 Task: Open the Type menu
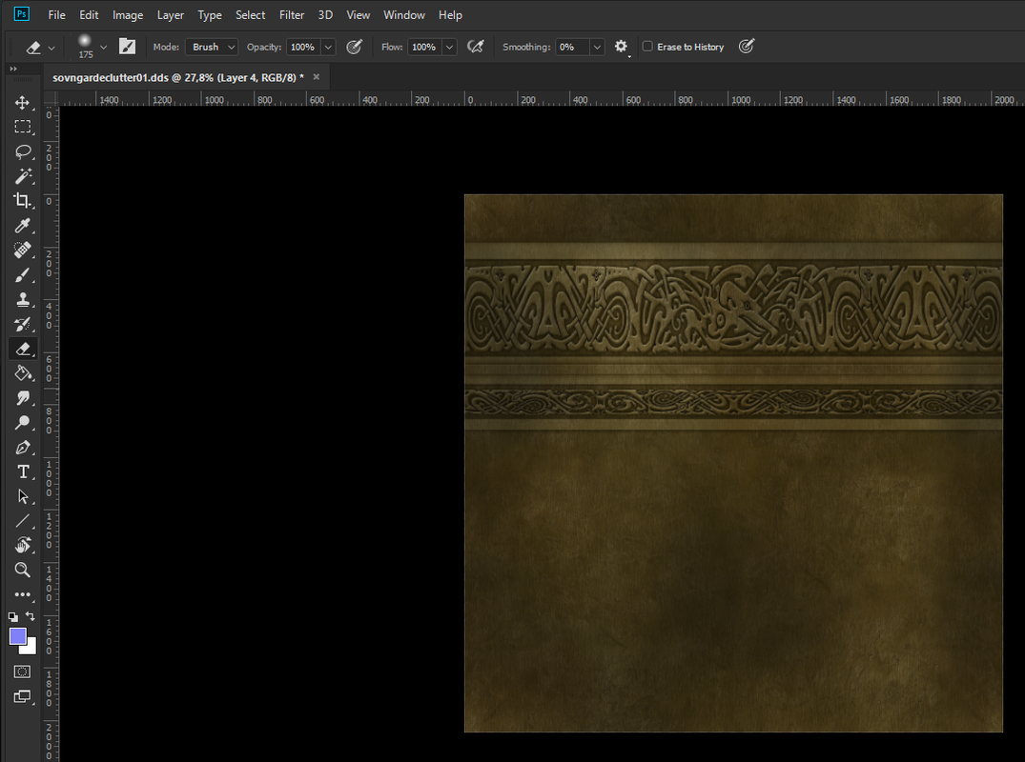[210, 14]
